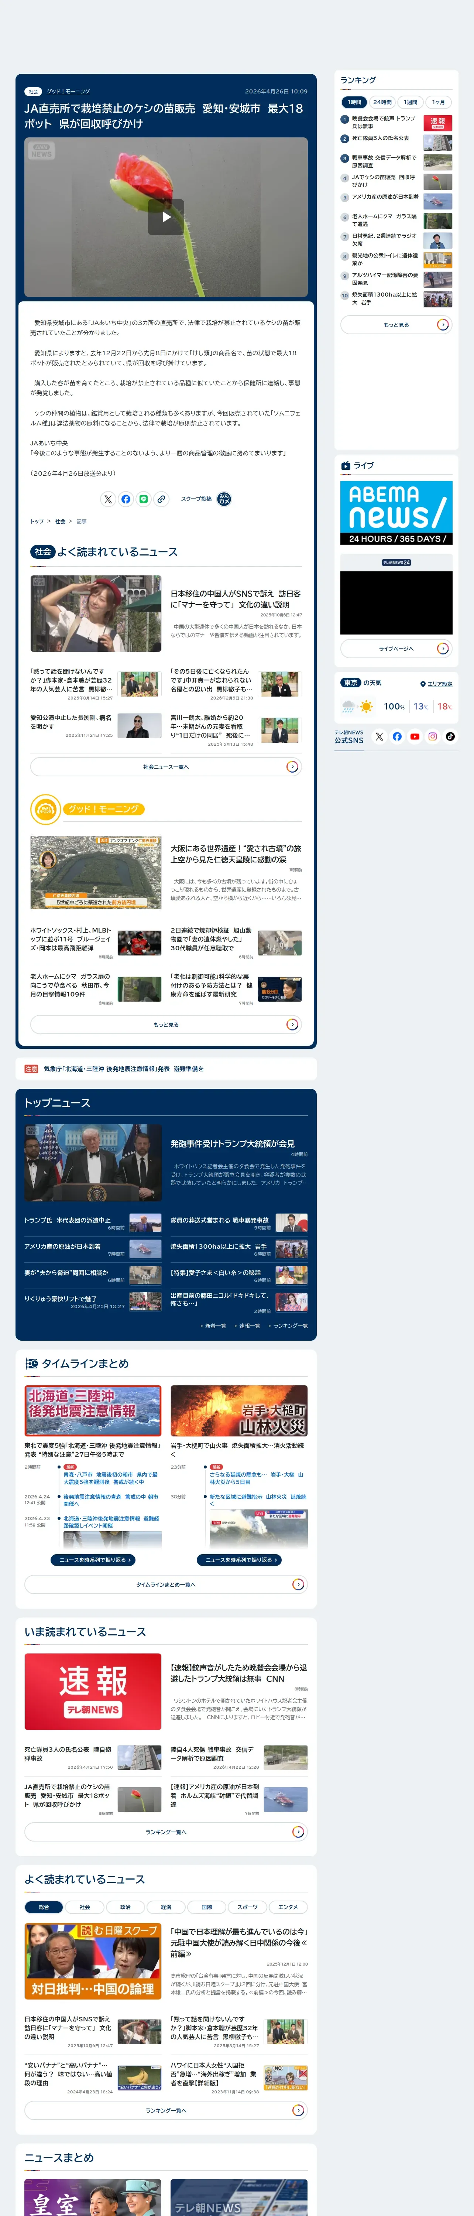Image resolution: width=474 pixels, height=2216 pixels.
Task: Copy the article link with the chain icon
Action: [x=161, y=499]
